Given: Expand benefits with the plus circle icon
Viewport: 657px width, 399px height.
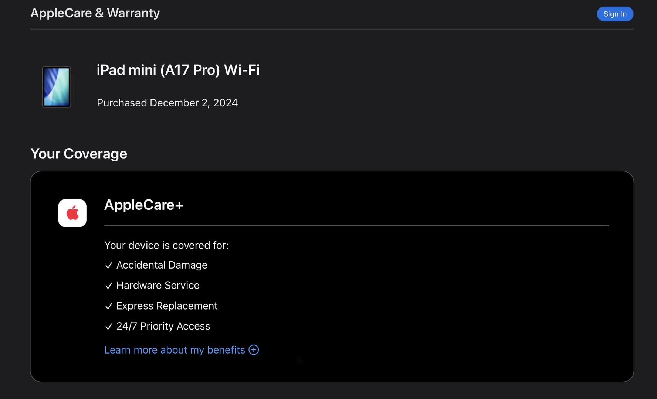Looking at the screenshot, I should [x=254, y=350].
